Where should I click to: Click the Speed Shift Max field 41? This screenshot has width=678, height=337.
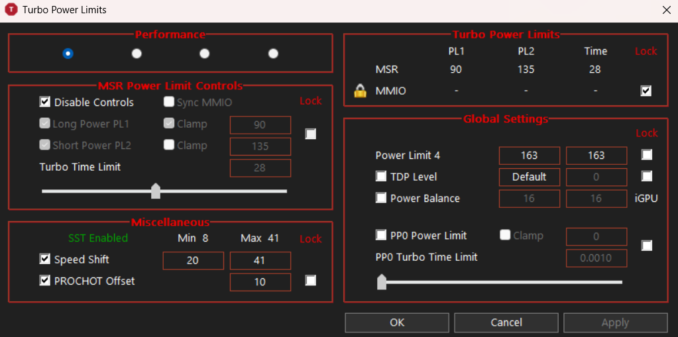coord(260,260)
